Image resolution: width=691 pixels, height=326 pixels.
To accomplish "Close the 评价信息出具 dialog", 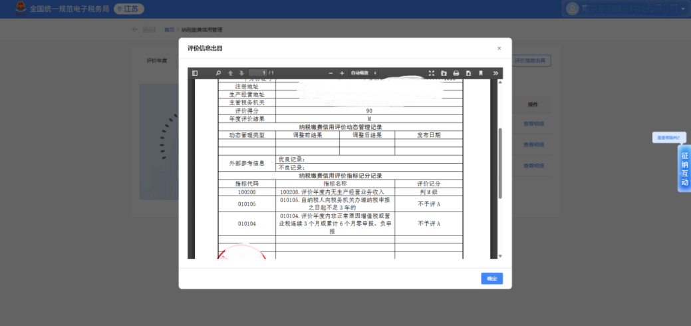I will pos(499,48).
